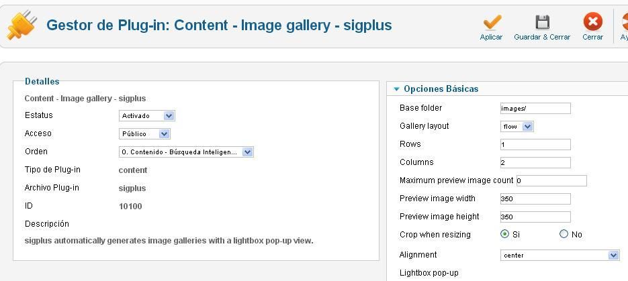
Task: Click the orange plug-in manager icon
Action: (x=22, y=25)
